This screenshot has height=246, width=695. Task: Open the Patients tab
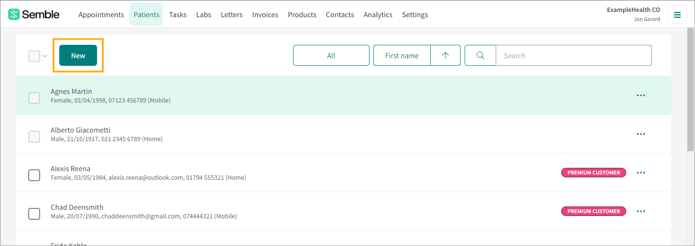(x=146, y=14)
